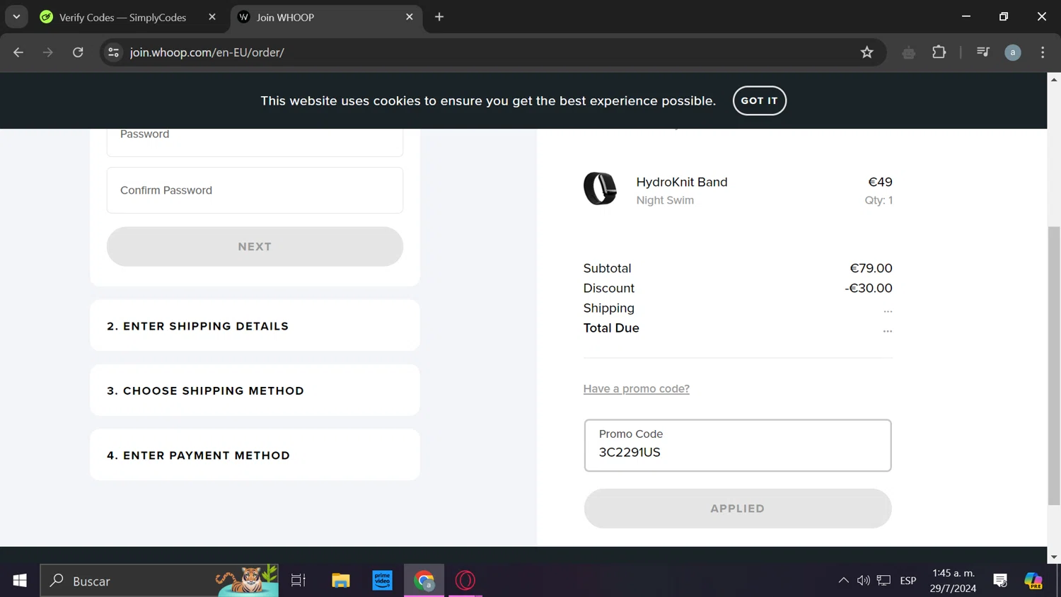Focus the Password field

coord(255,141)
